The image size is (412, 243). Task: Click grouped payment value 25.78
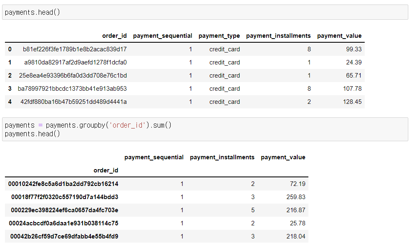coord(297,223)
